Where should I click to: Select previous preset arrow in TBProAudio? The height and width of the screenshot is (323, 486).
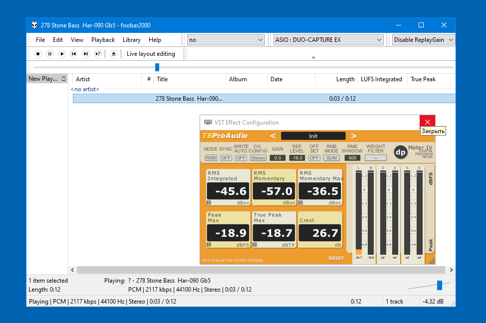273,136
